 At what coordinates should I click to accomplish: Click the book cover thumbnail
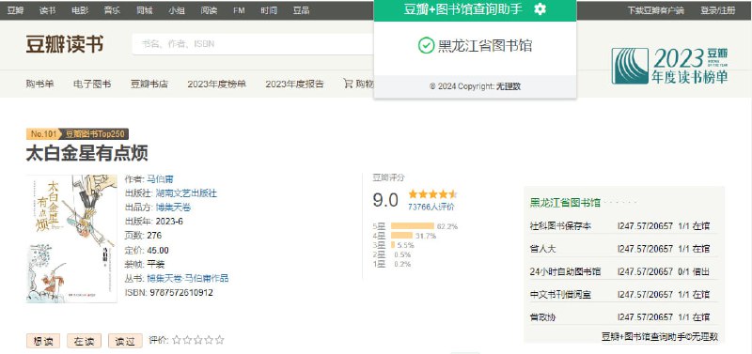coord(71,239)
